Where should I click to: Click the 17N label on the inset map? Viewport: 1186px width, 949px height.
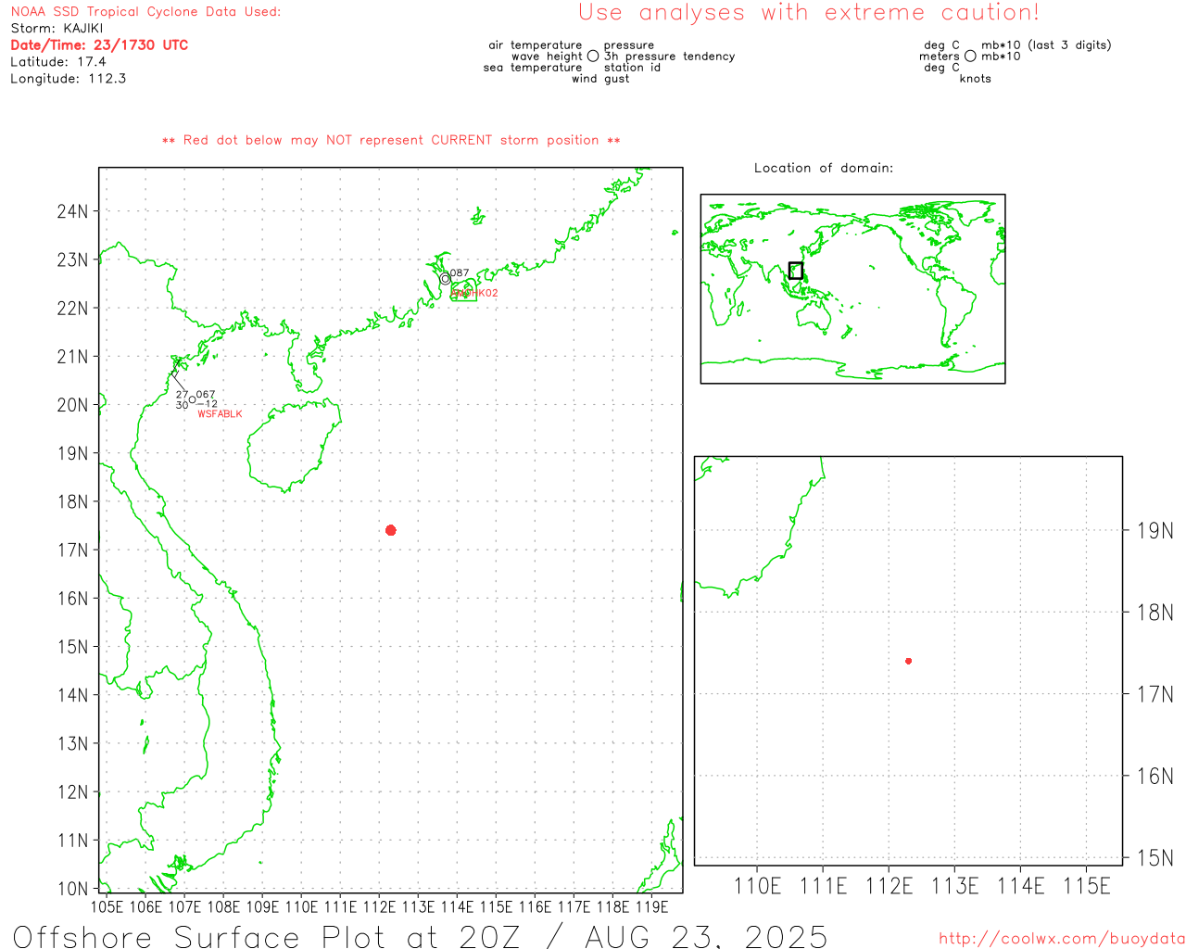tap(1154, 694)
